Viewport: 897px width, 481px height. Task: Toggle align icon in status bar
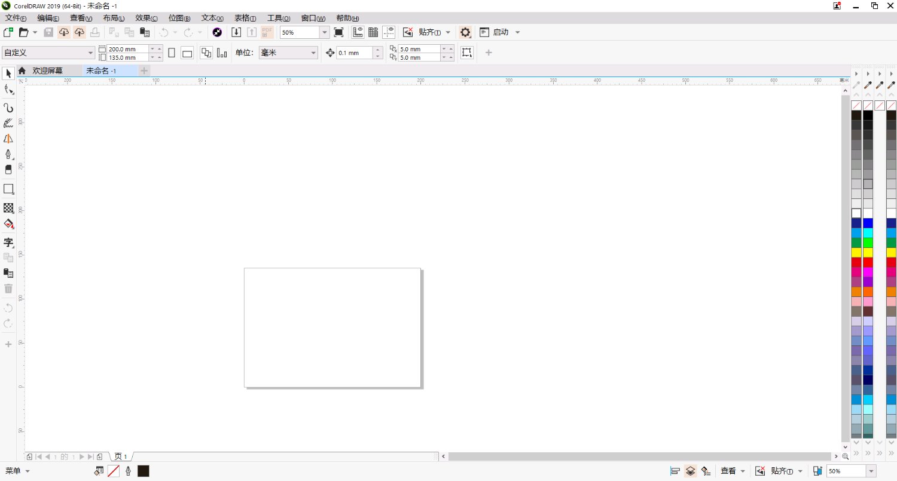click(x=675, y=471)
